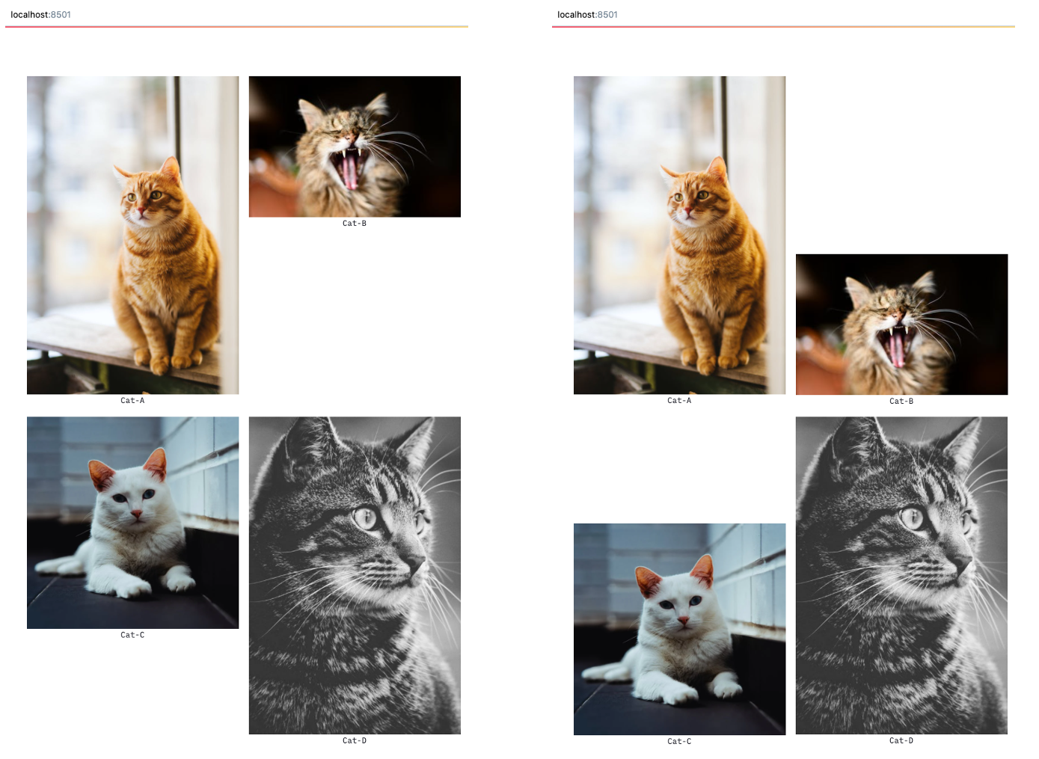Click the Cat-D caption in the left view
Image resolution: width=1039 pixels, height=759 pixels.
(354, 740)
